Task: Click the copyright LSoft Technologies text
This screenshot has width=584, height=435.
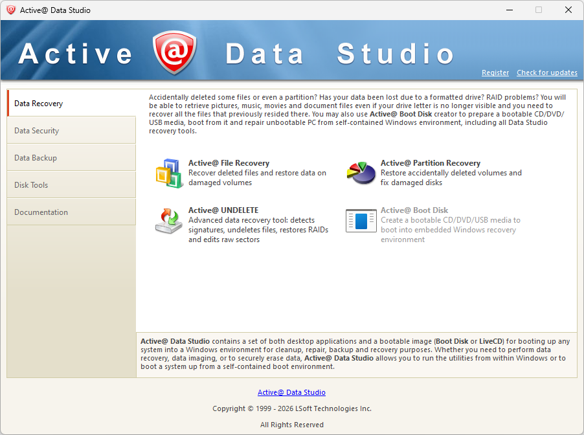Action: coord(292,408)
